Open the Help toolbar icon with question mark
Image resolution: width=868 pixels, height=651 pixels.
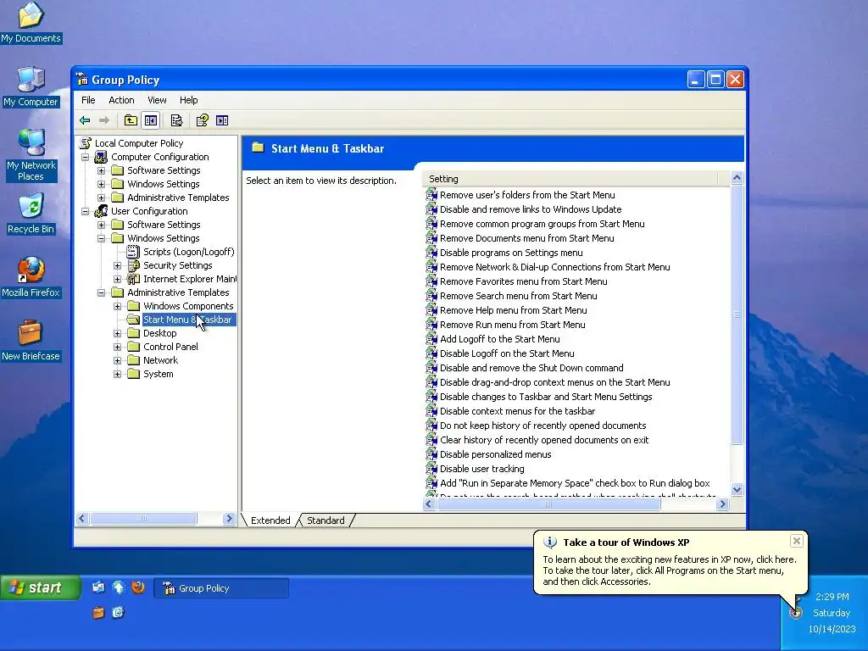(x=202, y=120)
